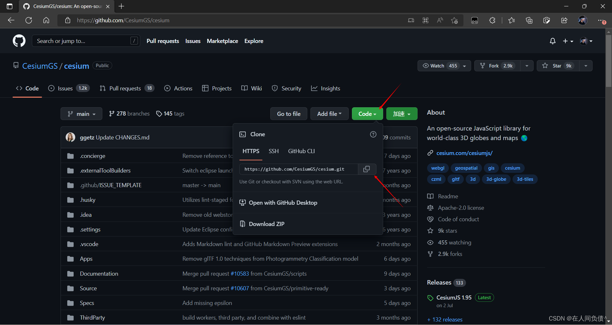Screen dimensions: 612x325
Task: Open the tab actions menu icon
Action: [10, 6]
